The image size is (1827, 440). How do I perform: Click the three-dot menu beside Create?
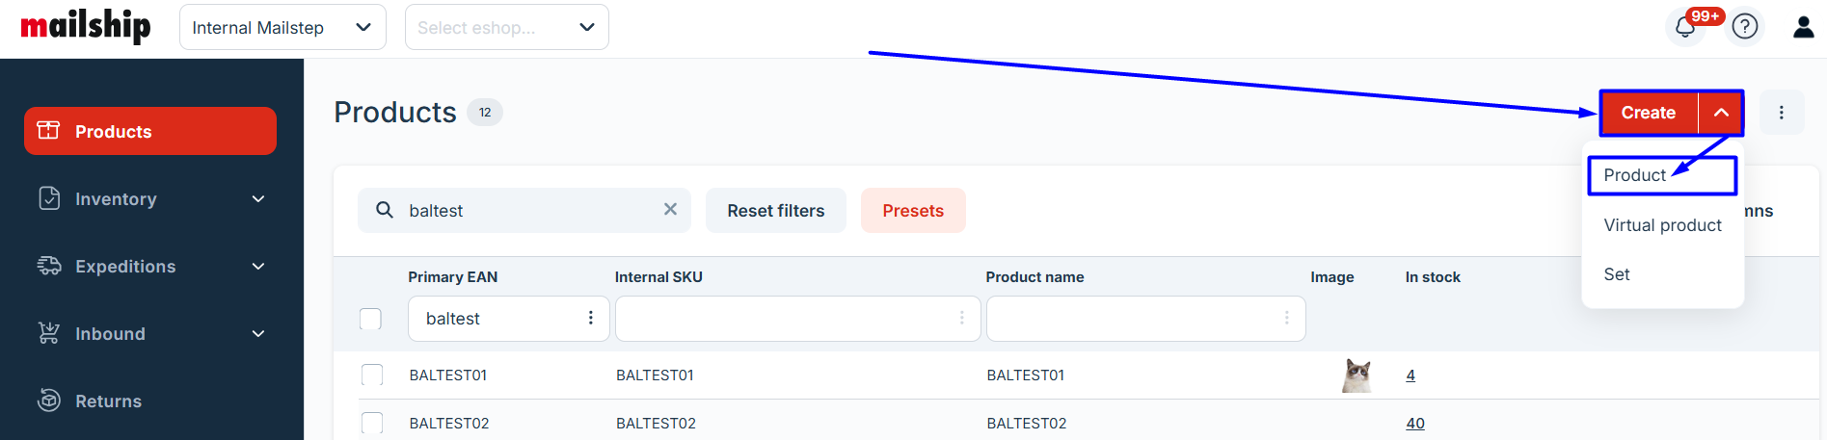pyautogui.click(x=1781, y=113)
